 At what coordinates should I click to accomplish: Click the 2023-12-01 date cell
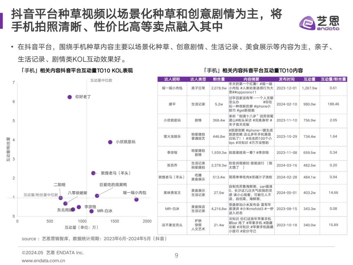click(x=286, y=88)
